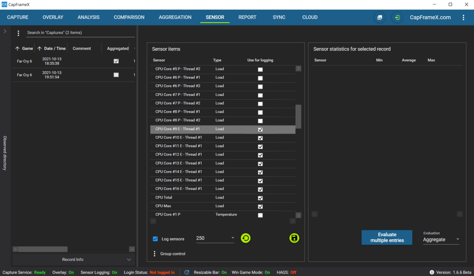Click the login icon in header
Screen dimensions: 474x276
click(x=397, y=18)
